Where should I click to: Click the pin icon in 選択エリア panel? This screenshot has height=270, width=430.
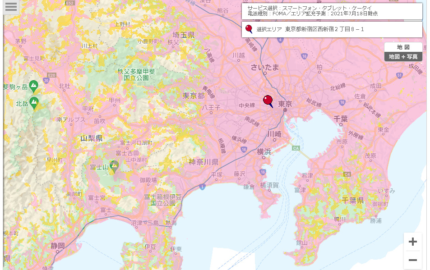tap(249, 29)
